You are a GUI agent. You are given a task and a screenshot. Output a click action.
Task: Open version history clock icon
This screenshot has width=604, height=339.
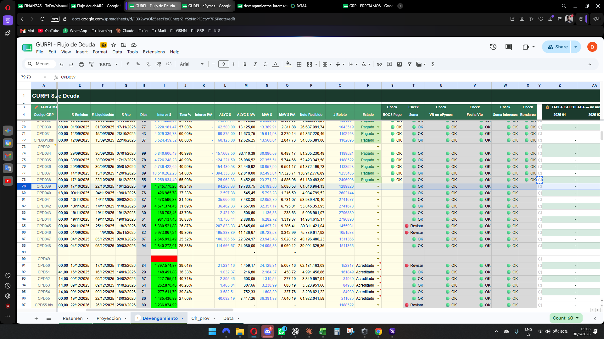(493, 47)
